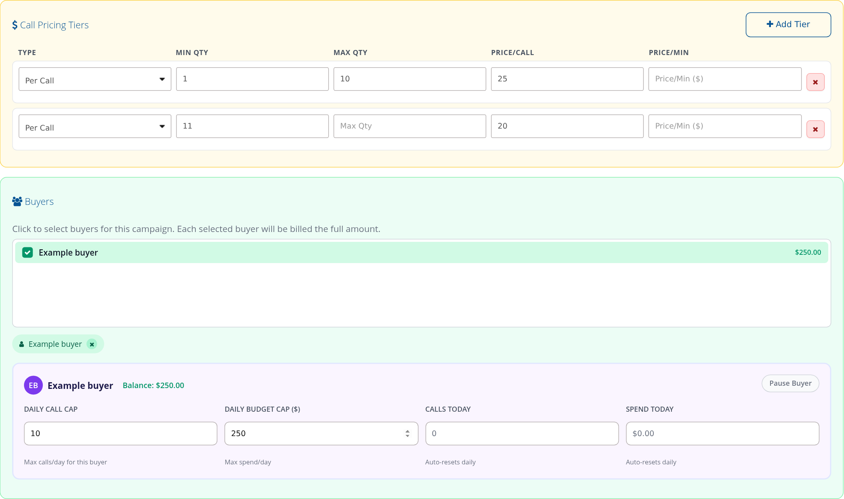Open the Type dropdown in the first tier row
This screenshot has width=844, height=499.
tap(95, 79)
